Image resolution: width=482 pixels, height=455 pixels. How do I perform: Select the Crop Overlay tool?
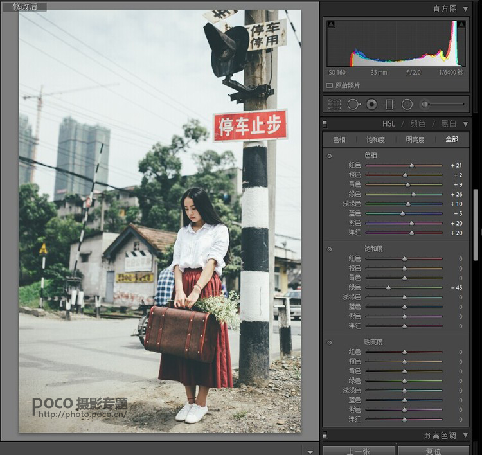click(334, 105)
